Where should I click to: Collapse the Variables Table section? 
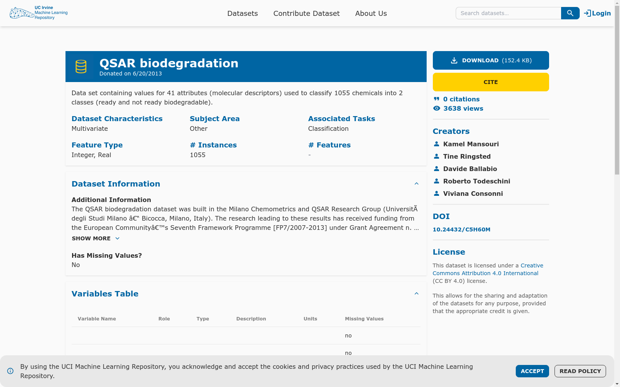pyautogui.click(x=417, y=294)
